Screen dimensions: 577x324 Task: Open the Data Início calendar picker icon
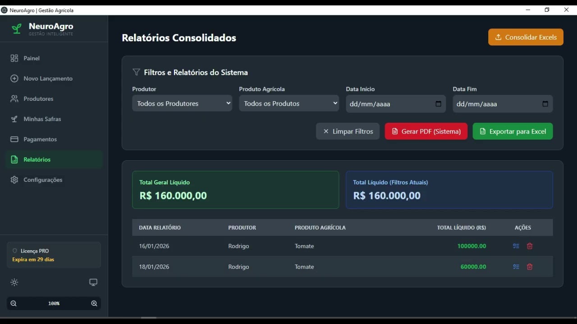click(x=439, y=104)
